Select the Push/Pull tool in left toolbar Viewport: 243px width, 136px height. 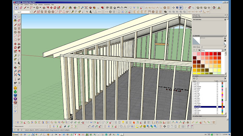tap(19, 44)
